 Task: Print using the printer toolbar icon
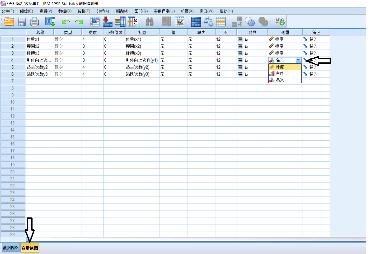click(x=35, y=22)
